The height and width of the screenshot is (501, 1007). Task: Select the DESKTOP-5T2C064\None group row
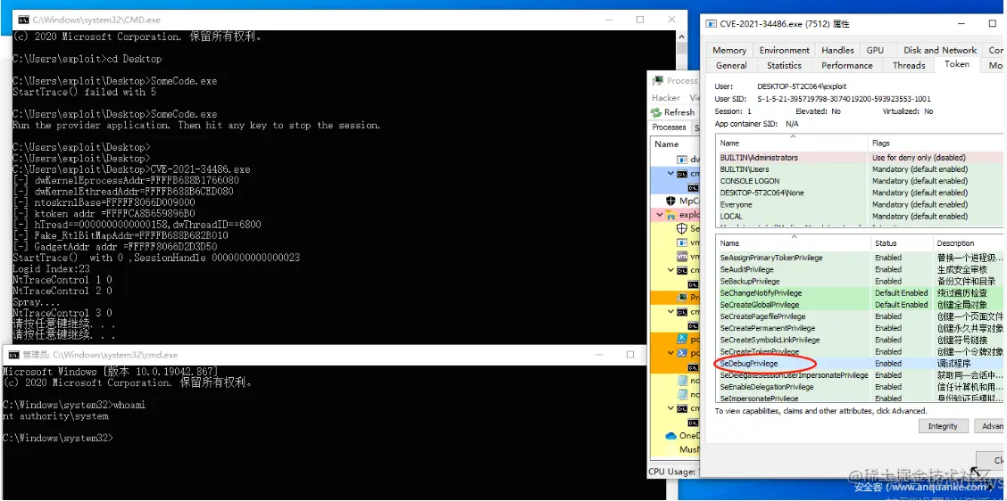tap(860, 193)
